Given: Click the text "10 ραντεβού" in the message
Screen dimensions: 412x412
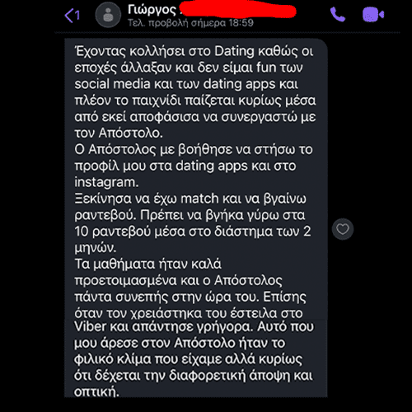Looking at the screenshot, I should point(113,232).
